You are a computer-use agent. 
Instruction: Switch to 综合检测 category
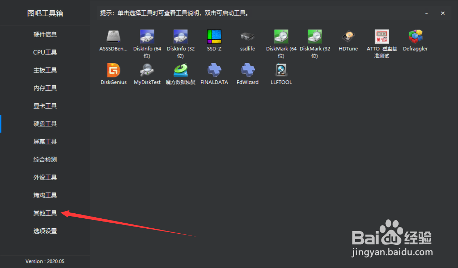click(x=45, y=159)
